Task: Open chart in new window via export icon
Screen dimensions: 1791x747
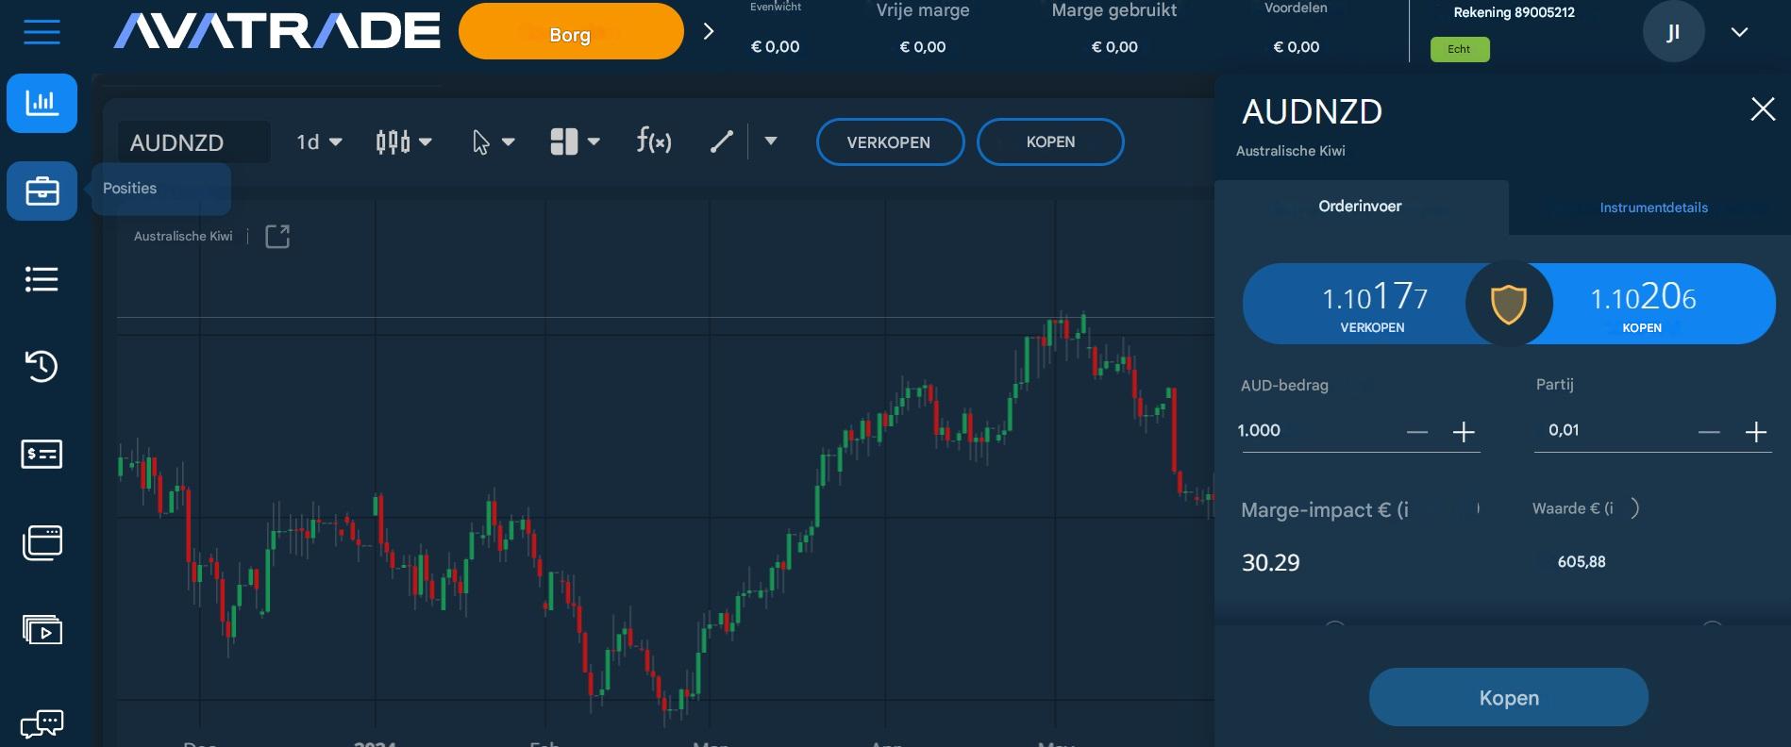Action: tap(276, 236)
